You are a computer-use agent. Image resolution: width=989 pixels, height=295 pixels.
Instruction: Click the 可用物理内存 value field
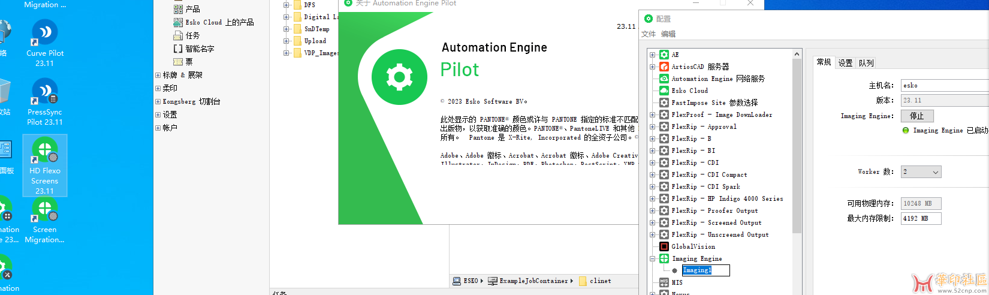click(921, 203)
